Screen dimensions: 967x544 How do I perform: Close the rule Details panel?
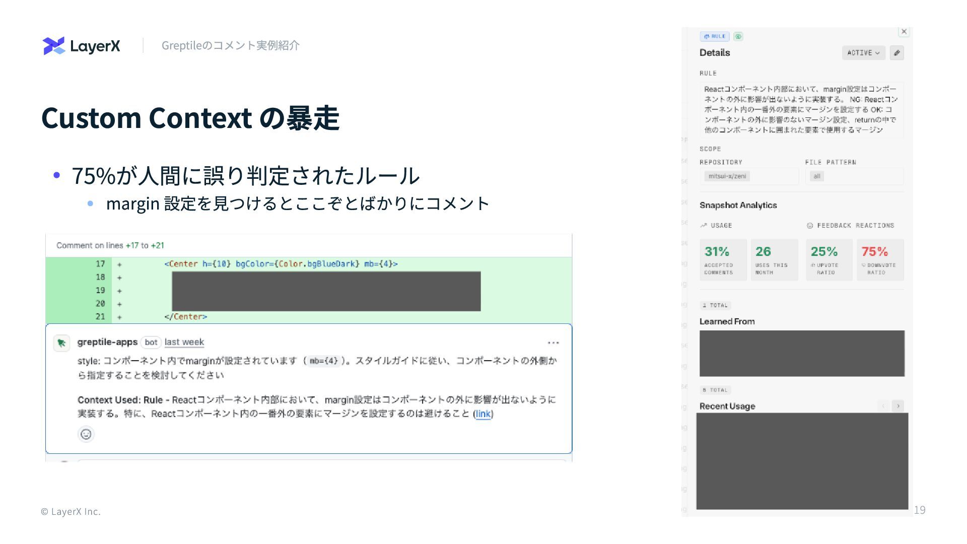904,32
